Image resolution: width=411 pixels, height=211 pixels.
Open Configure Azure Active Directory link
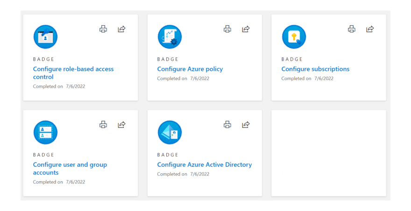(x=205, y=165)
